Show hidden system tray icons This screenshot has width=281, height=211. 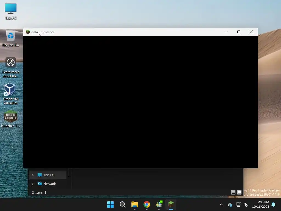pos(221,204)
